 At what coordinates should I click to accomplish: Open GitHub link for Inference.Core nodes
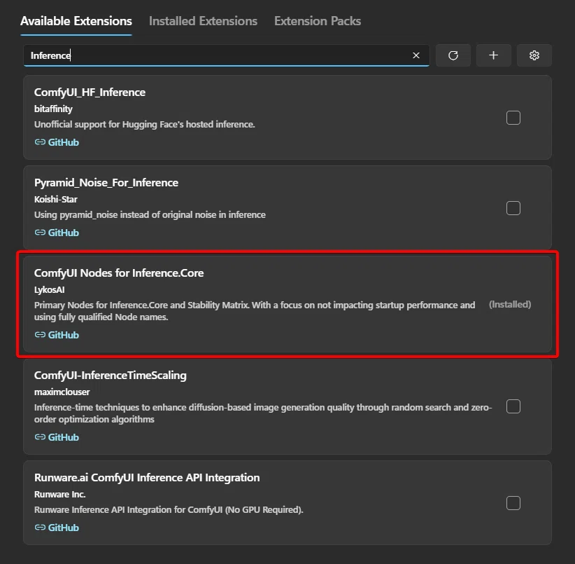click(x=57, y=335)
